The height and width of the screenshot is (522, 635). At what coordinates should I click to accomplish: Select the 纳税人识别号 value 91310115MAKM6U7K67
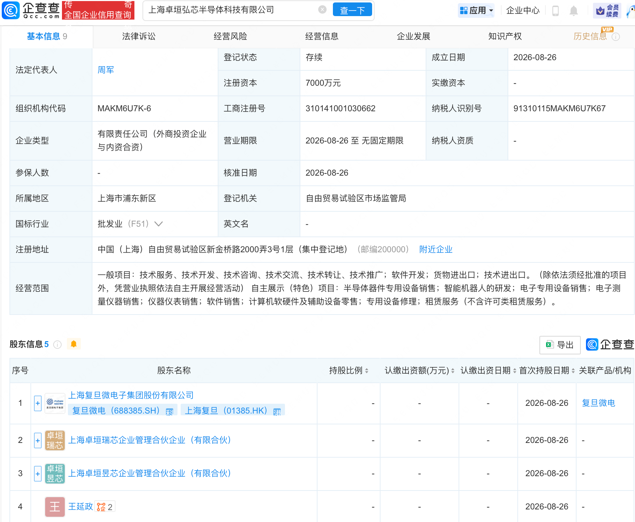559,108
